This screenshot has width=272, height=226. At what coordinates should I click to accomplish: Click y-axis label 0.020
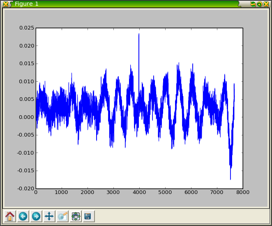click(x=27, y=46)
